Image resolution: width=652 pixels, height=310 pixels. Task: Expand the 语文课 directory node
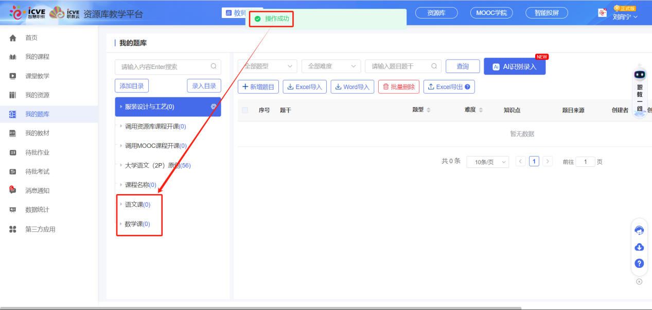[121, 204]
